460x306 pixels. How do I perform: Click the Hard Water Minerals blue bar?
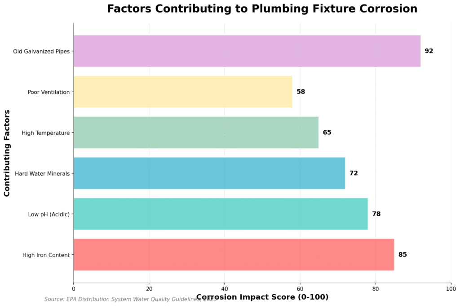209,173
